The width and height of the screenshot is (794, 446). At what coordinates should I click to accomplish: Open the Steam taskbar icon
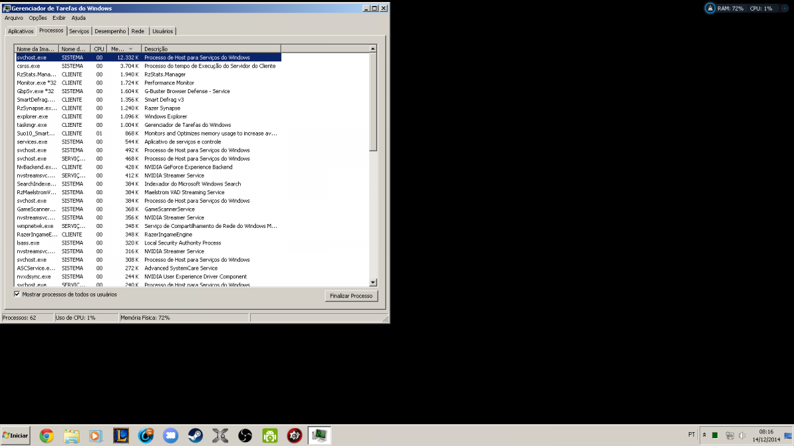(x=196, y=435)
